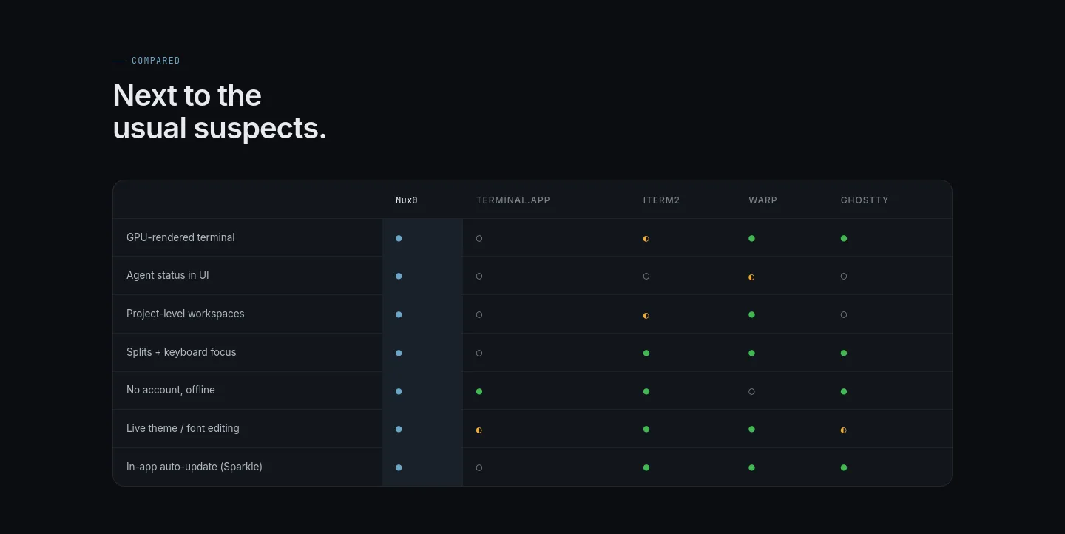The image size is (1065, 534).
Task: Click Warp's green dot for GPU-rendered terminal
Action: [751, 238]
